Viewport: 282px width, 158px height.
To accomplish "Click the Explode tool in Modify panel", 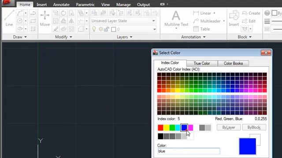I will click(63, 29).
